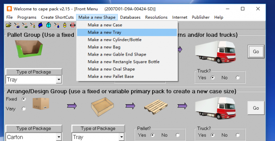Select the Vary radio button
This screenshot has width=275, height=141.
coord(23,109)
